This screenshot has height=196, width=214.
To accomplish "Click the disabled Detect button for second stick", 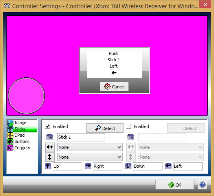I will 186,128.
